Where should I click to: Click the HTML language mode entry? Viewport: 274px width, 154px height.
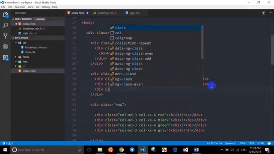[261, 143]
